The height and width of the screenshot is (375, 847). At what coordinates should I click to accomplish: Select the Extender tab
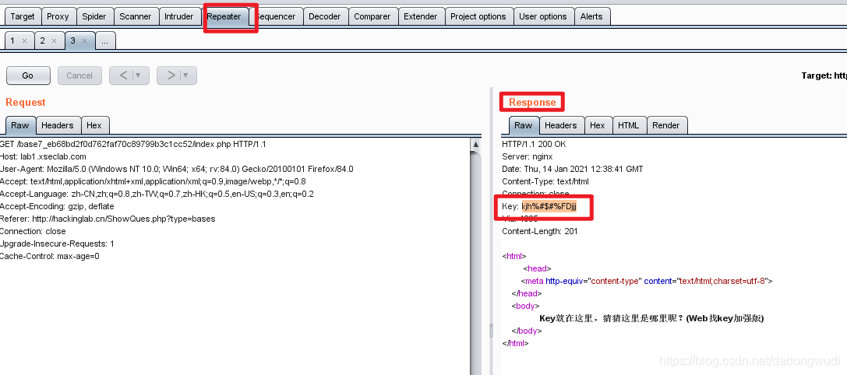click(x=420, y=16)
